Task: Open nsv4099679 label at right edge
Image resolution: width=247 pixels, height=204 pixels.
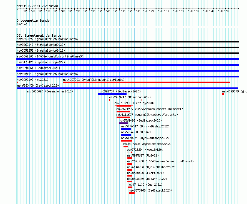Action: pyautogui.click(x=235, y=91)
